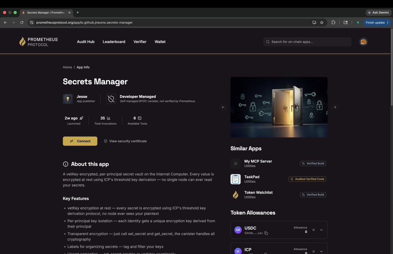The width and height of the screenshot is (393, 254).
Task: Open the browser extensions menu
Action: coord(333,23)
